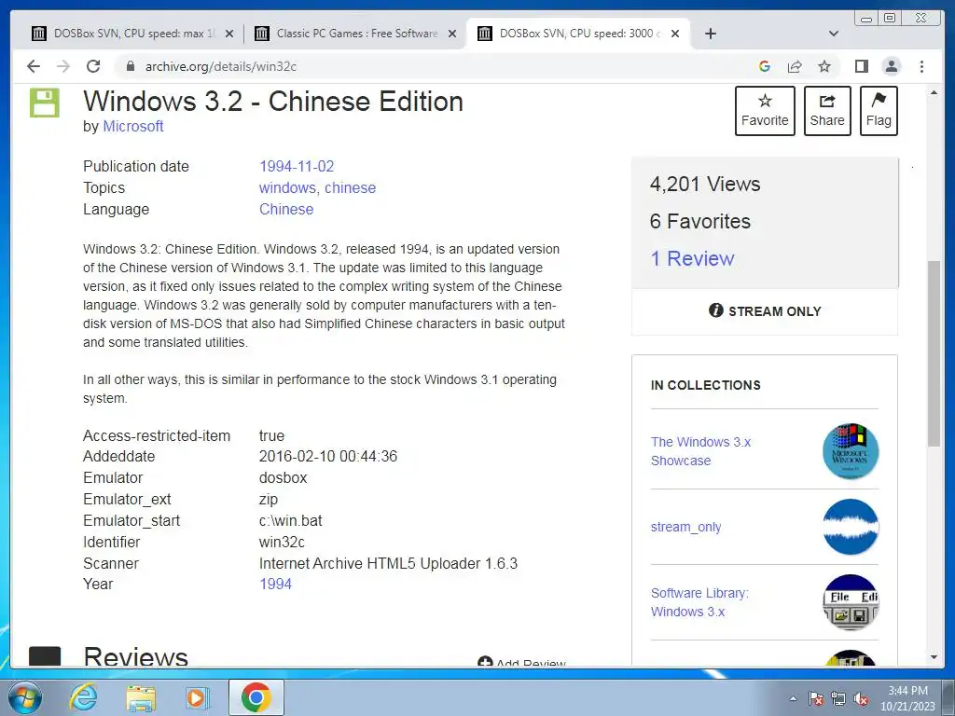Click the Reviews section black icon

(45, 656)
